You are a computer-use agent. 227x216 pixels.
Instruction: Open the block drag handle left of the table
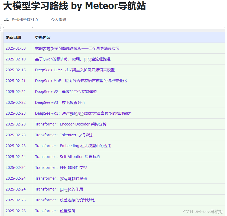[x=1, y=27]
